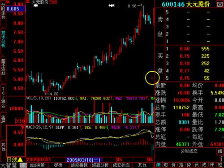
Task: Click the 涨幅 value 10.00%
Action: (x=181, y=100)
